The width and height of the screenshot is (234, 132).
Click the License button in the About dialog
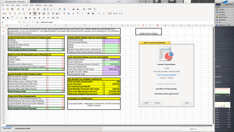click(x=157, y=103)
